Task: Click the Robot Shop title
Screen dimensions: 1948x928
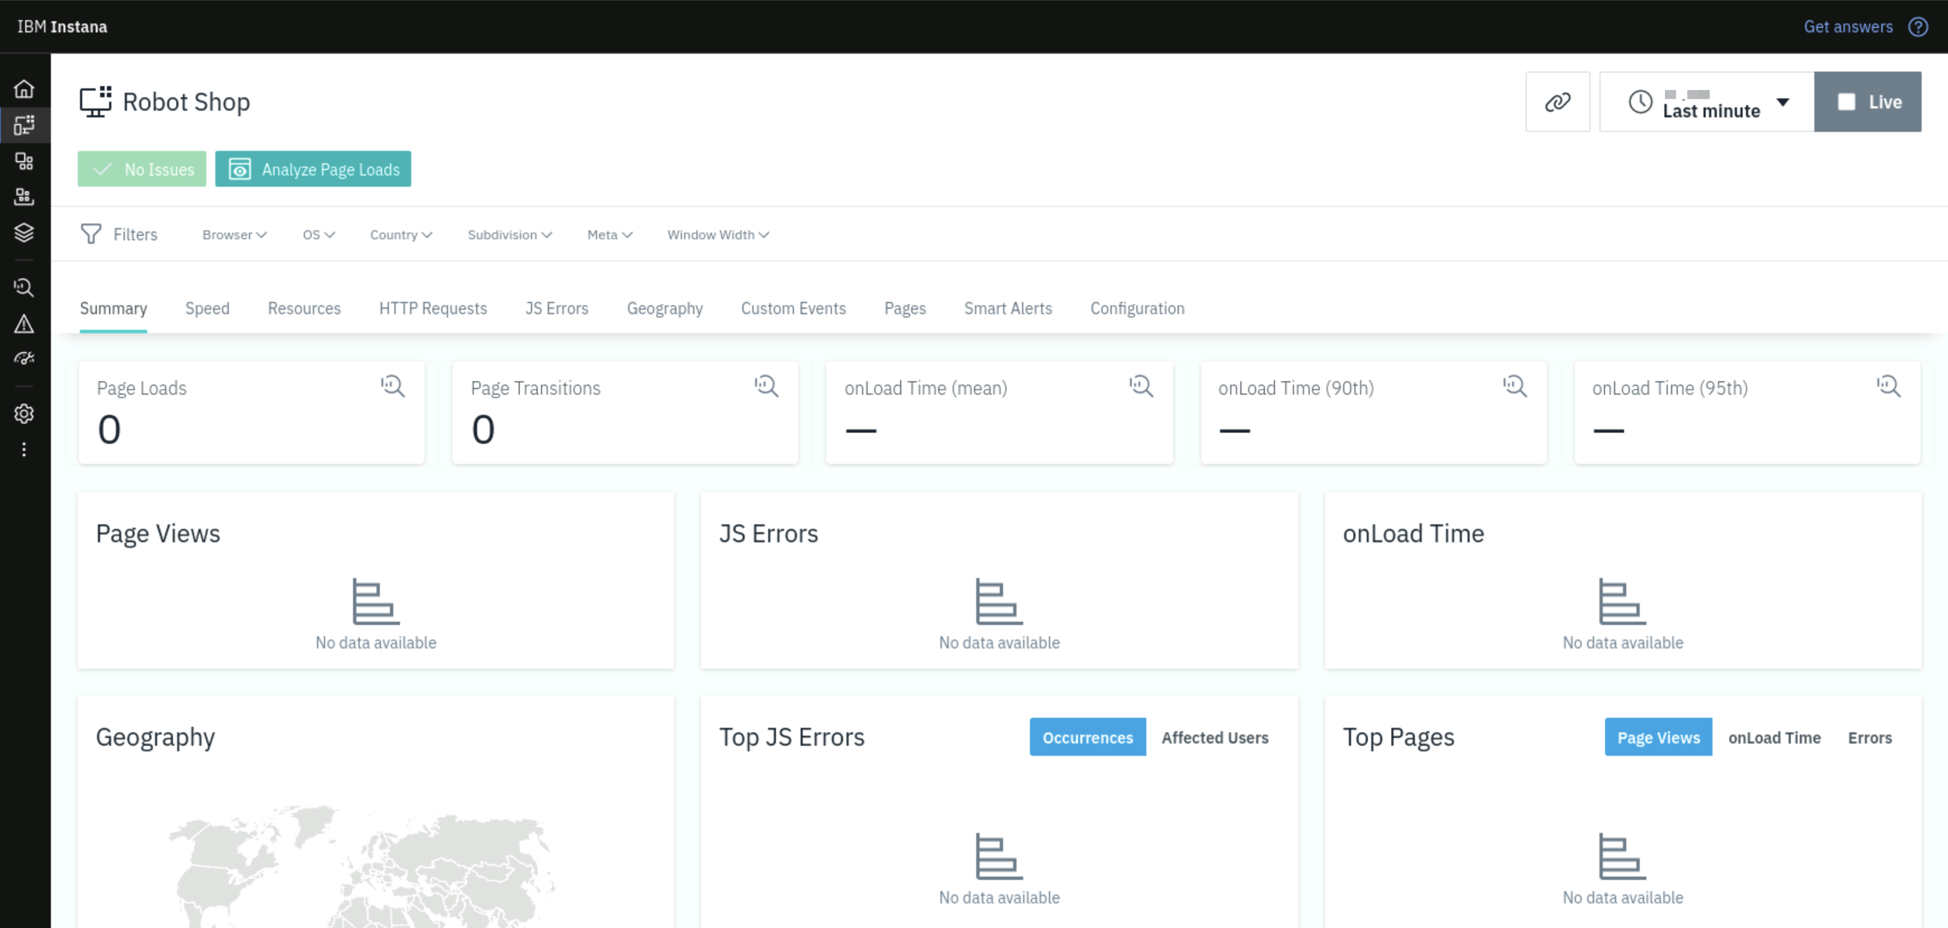Action: click(x=186, y=102)
